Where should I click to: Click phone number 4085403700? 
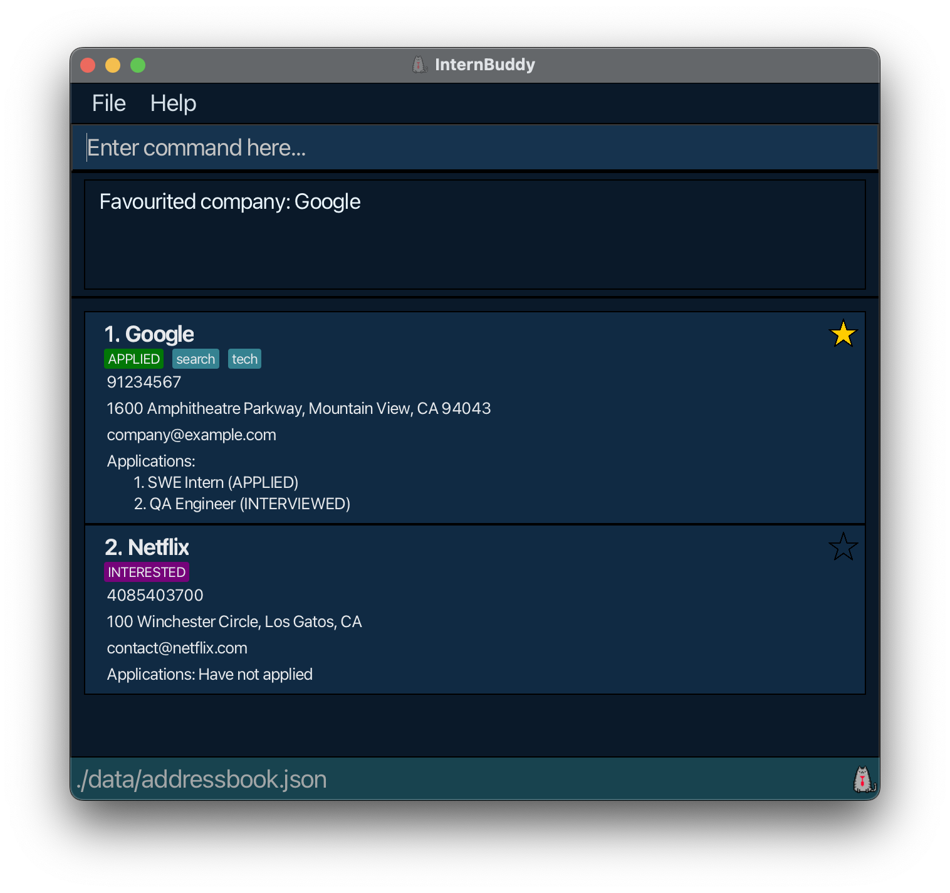(155, 595)
